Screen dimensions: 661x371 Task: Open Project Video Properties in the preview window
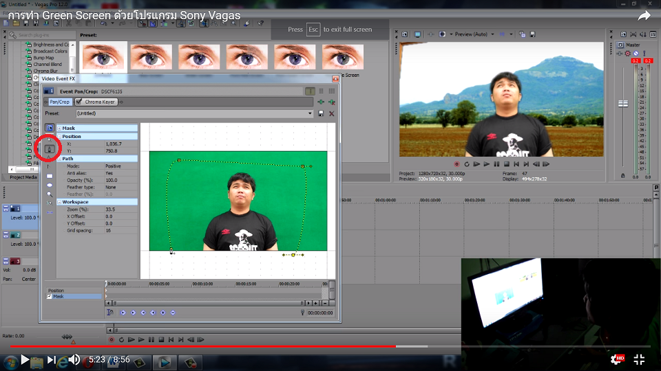tap(405, 34)
